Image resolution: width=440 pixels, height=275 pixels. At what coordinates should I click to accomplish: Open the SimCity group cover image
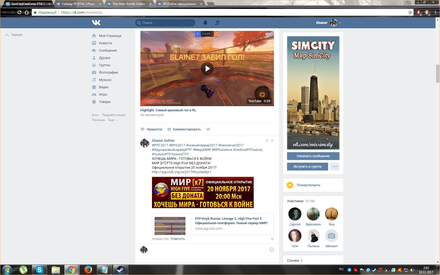click(313, 93)
